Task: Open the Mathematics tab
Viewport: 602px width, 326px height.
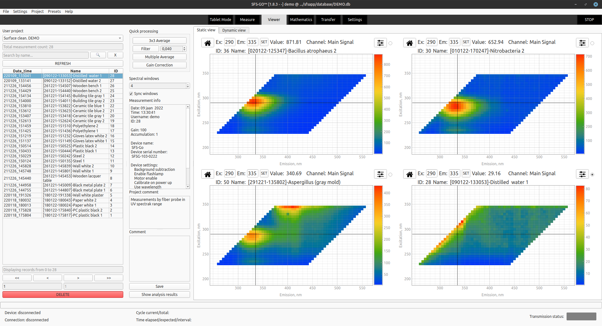Action: [x=300, y=19]
